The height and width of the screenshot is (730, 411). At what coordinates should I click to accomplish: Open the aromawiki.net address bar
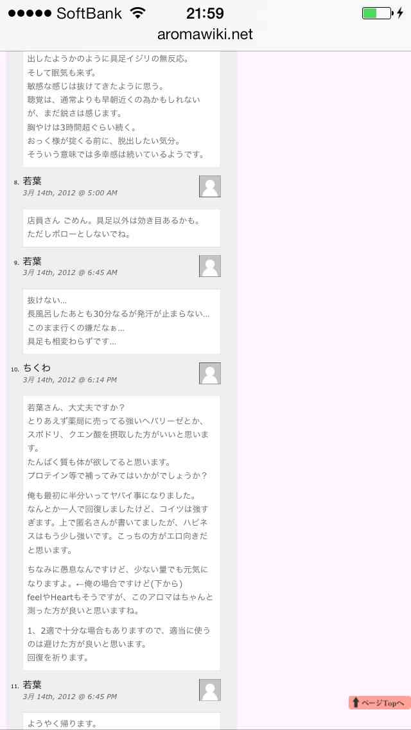coord(205,34)
